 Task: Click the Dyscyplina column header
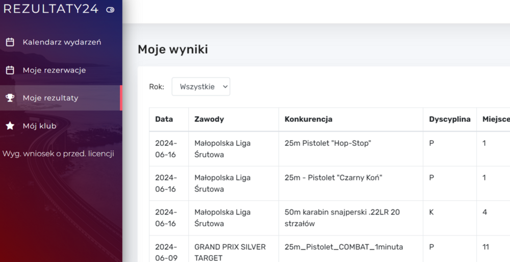(x=449, y=119)
